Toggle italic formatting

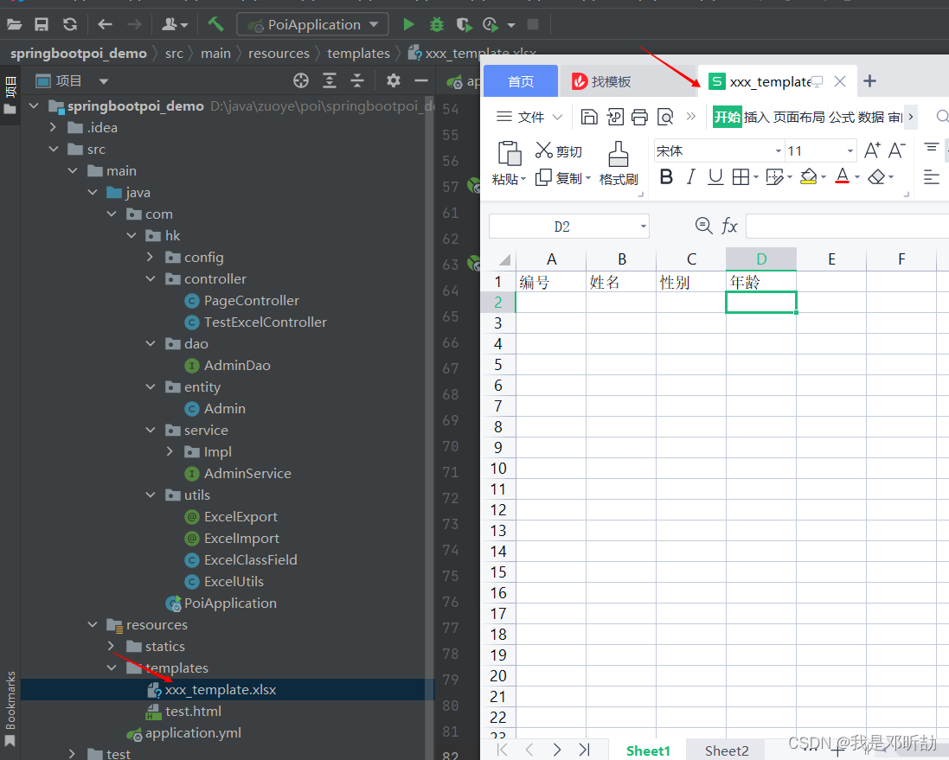tap(690, 176)
